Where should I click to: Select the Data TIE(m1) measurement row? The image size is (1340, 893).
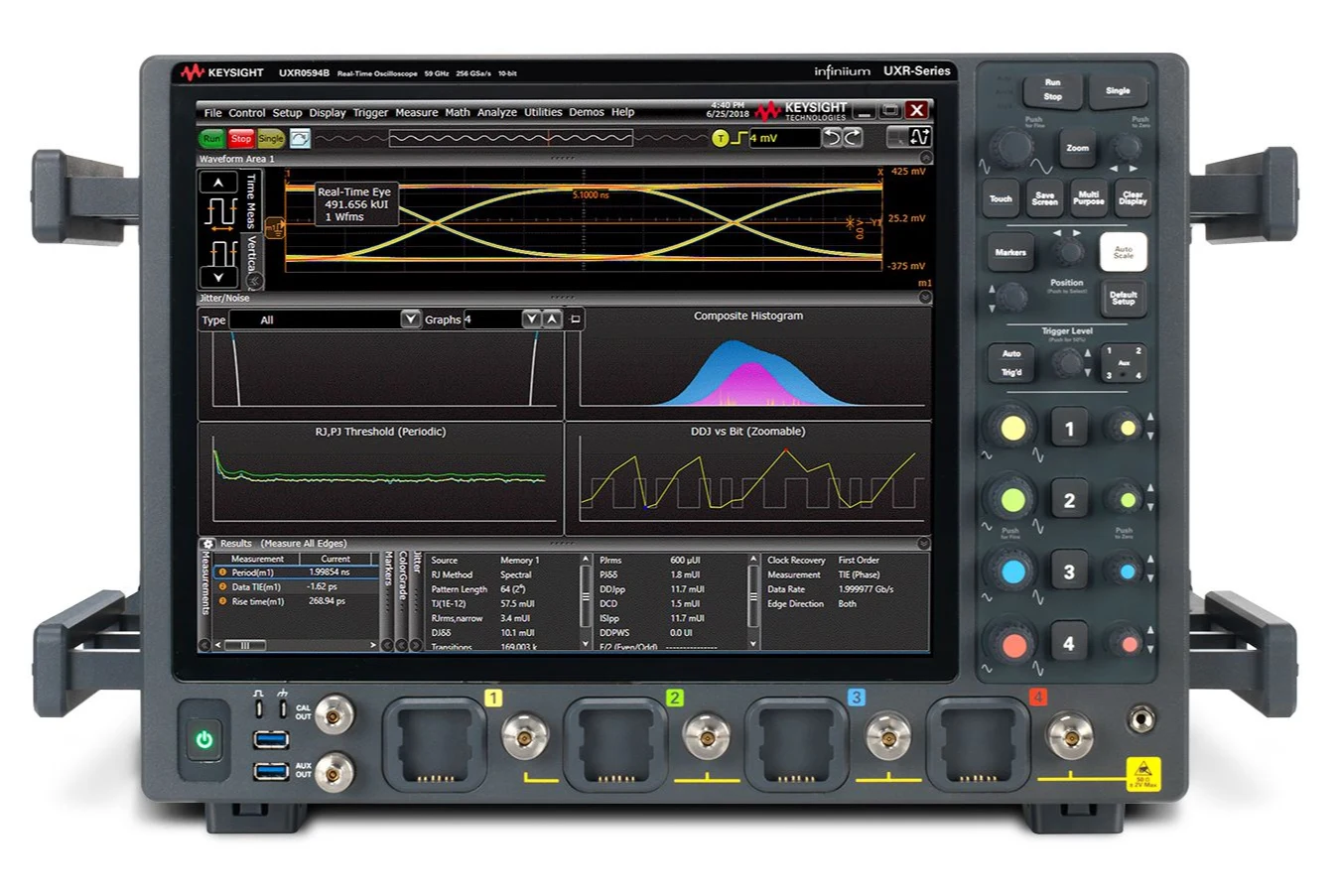tap(297, 587)
